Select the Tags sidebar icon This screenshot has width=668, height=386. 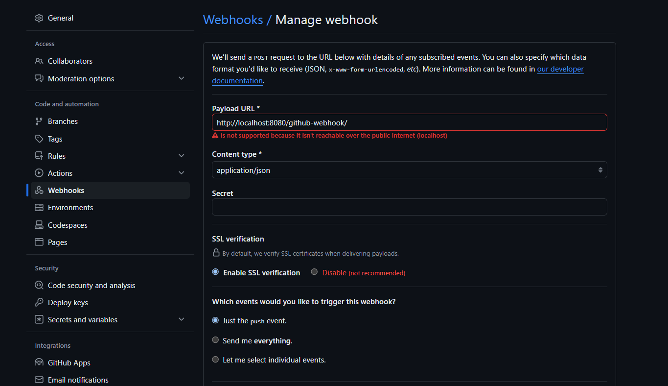(39, 139)
